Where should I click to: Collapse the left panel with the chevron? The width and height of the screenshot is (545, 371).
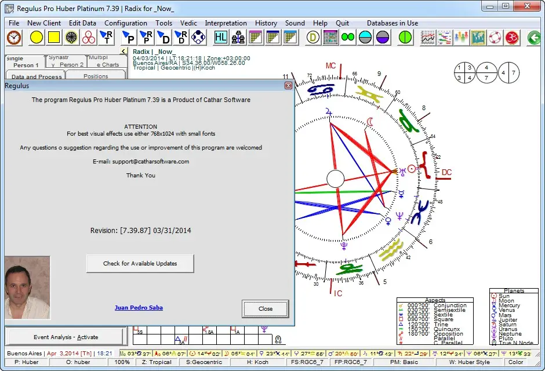click(123, 52)
